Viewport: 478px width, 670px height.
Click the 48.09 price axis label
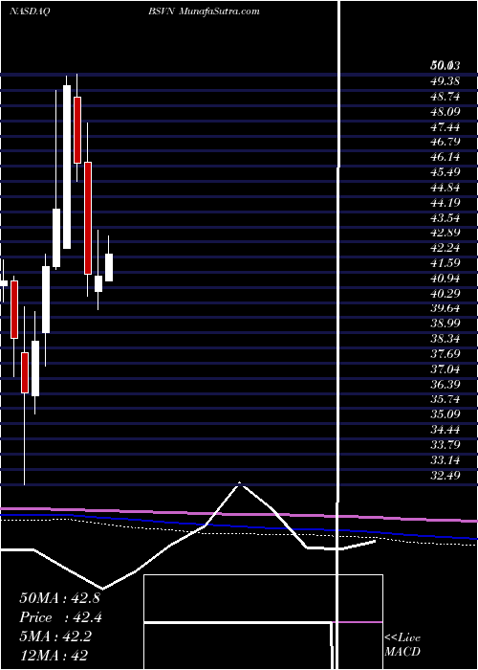pos(445,112)
